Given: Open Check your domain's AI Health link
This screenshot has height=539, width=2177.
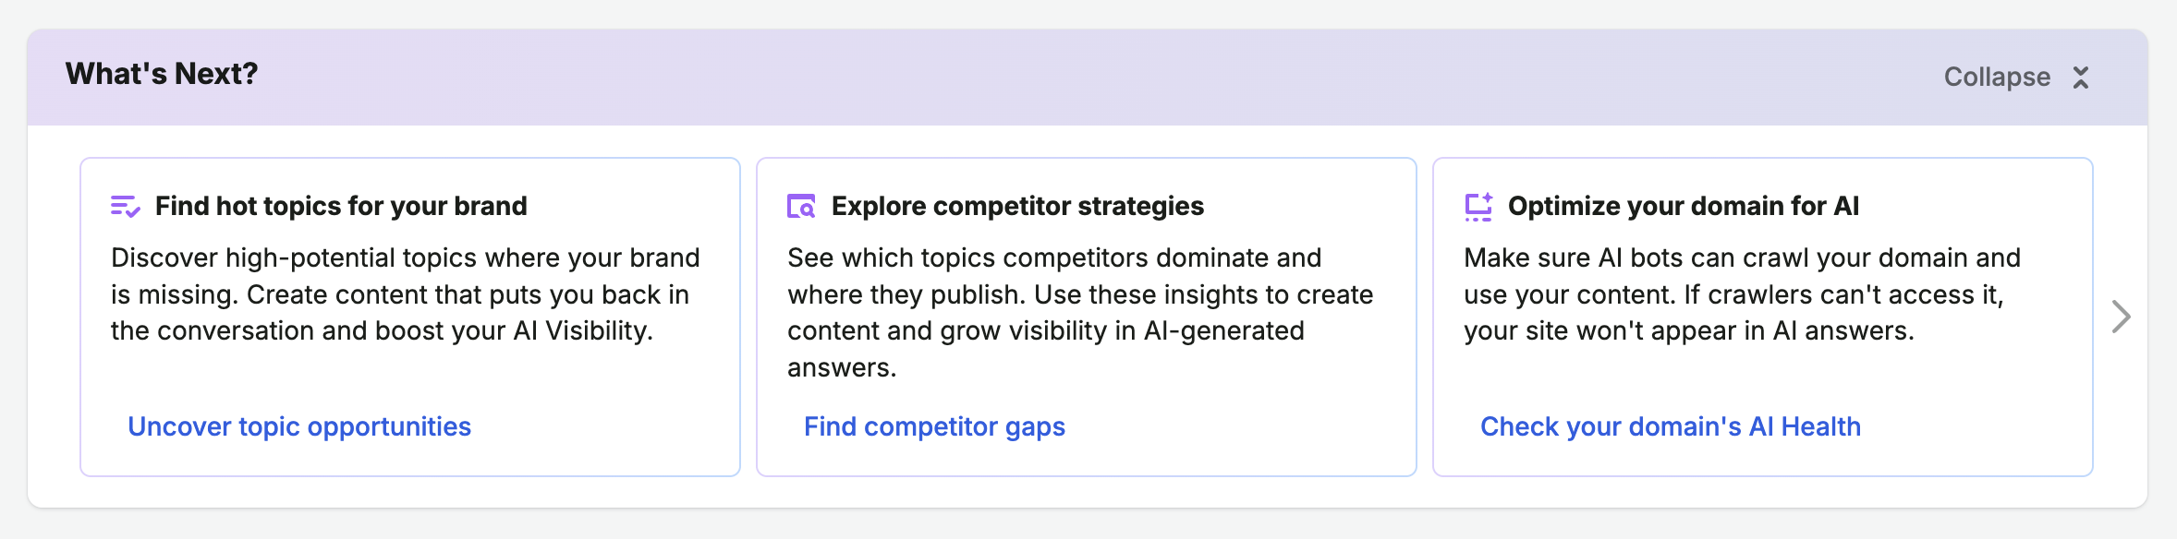Looking at the screenshot, I should coord(1671,426).
